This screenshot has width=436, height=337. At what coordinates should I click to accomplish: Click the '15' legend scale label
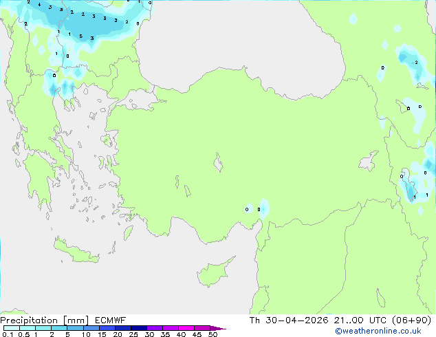(x=102, y=334)
